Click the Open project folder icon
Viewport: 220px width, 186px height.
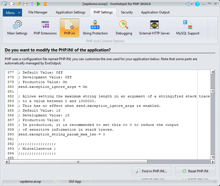(19, 4)
